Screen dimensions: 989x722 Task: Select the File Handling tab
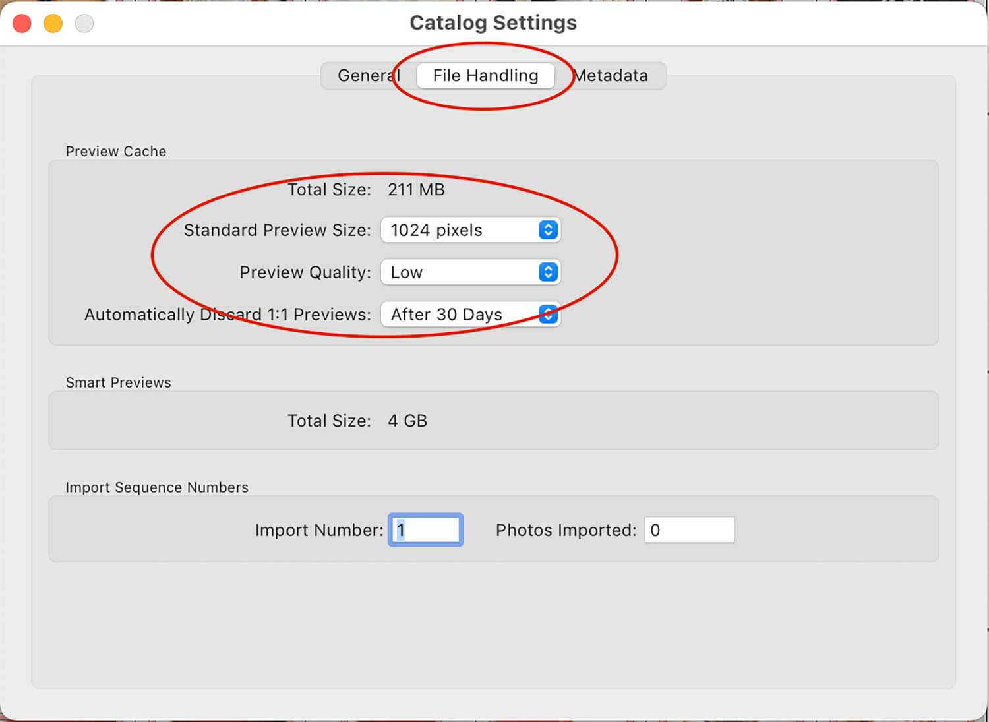pyautogui.click(x=485, y=76)
